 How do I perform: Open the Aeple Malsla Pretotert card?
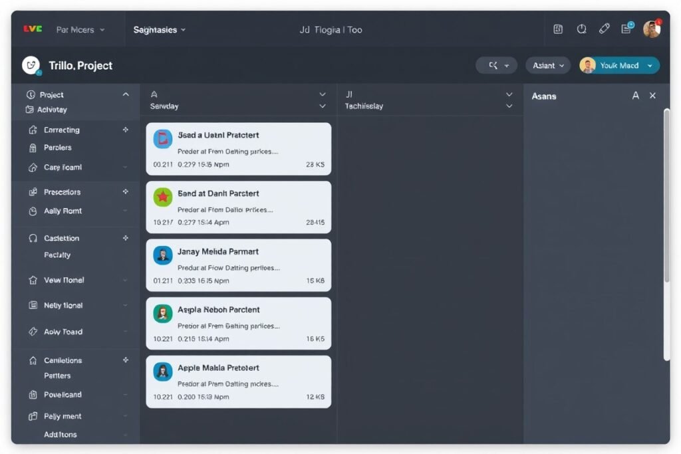(239, 382)
